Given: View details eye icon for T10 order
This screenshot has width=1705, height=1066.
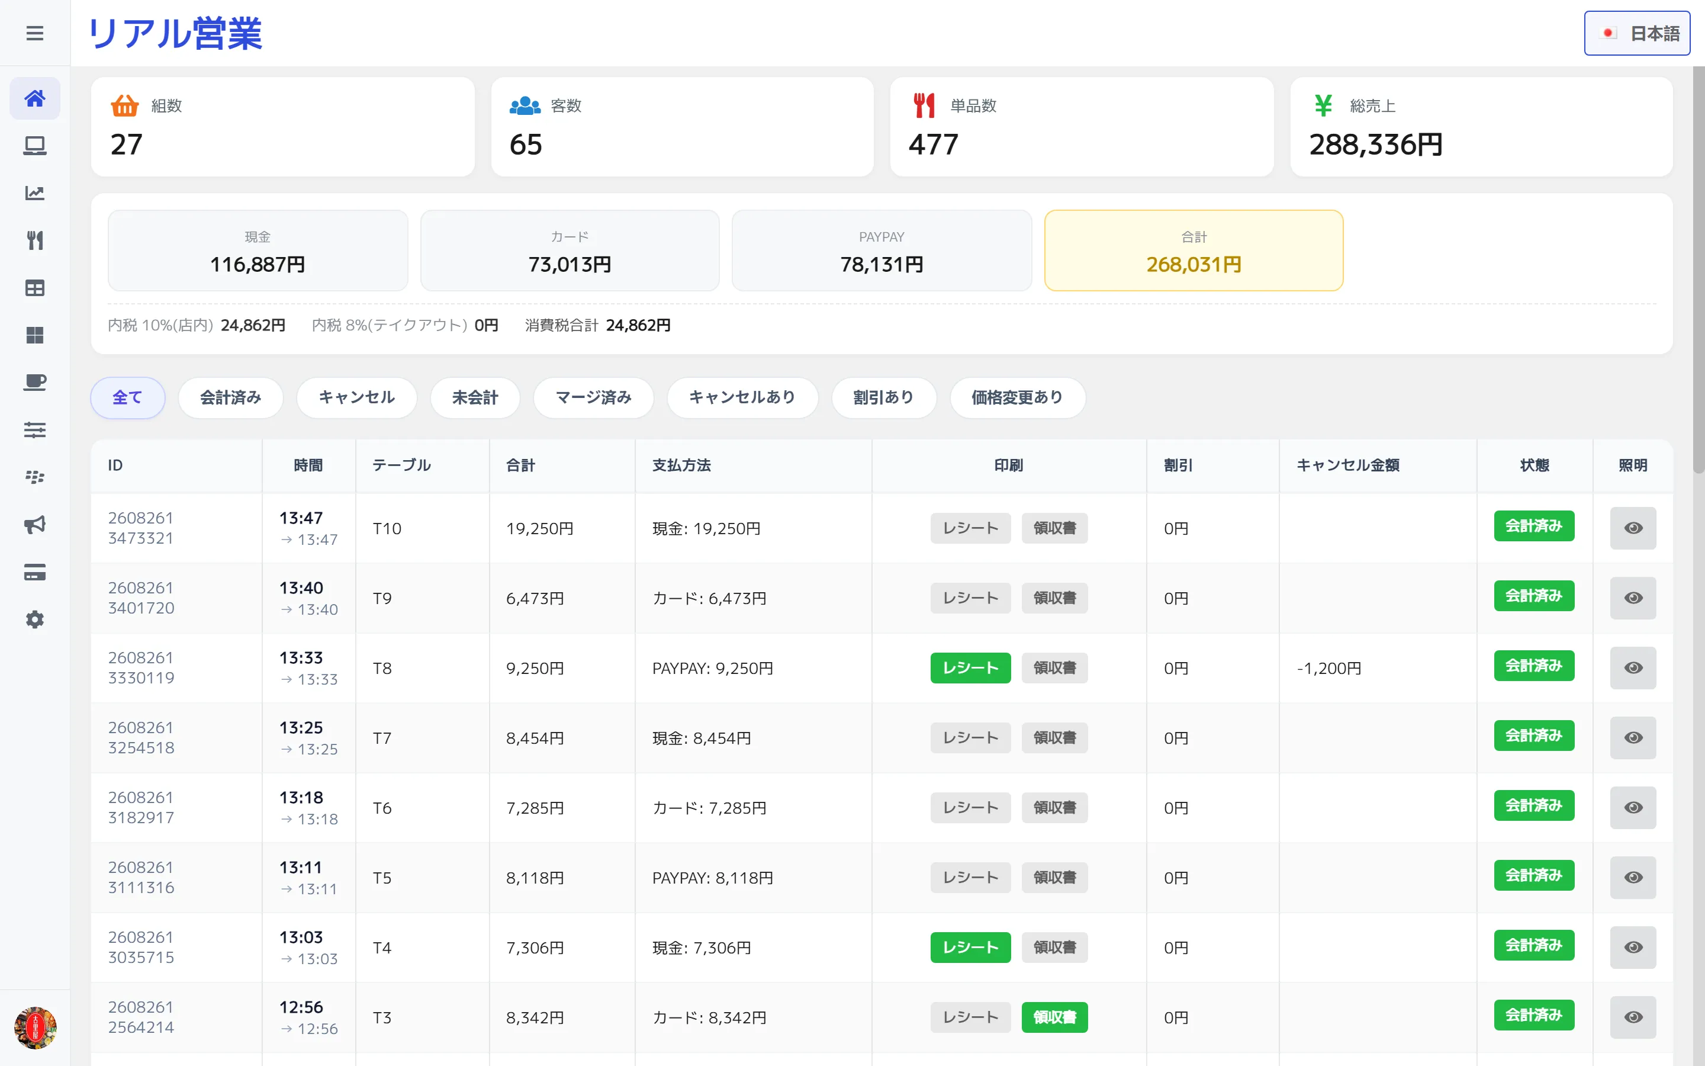Looking at the screenshot, I should (1633, 528).
